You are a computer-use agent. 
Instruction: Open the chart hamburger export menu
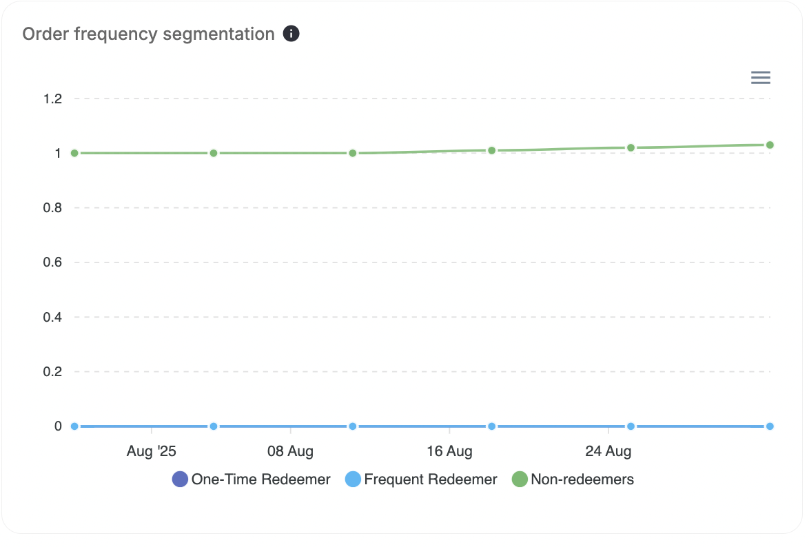760,77
